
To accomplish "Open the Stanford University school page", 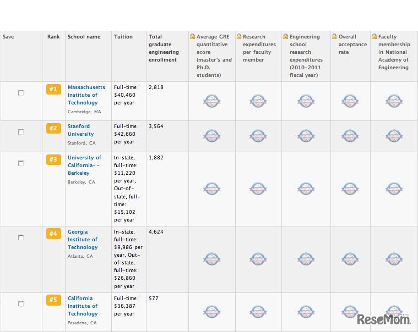I will click(x=80, y=130).
